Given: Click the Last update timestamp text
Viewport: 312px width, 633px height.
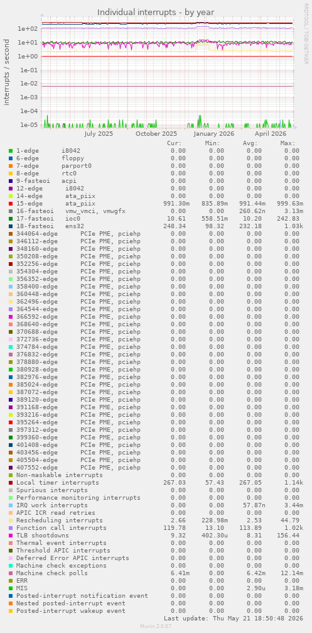Looking at the screenshot, I should click(x=234, y=618).
